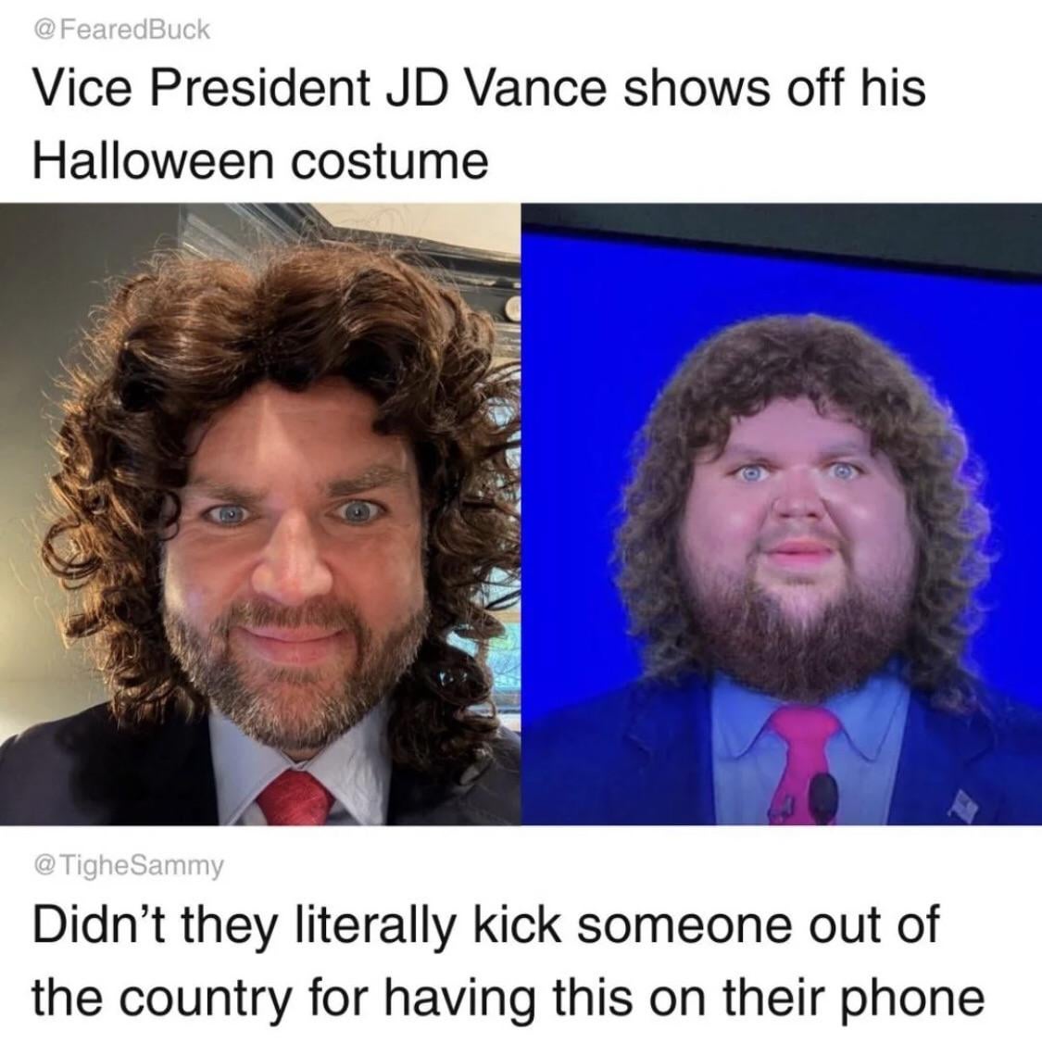Click the red tie in the selfie photo
Screen dimensions: 1042x1043
click(295, 798)
